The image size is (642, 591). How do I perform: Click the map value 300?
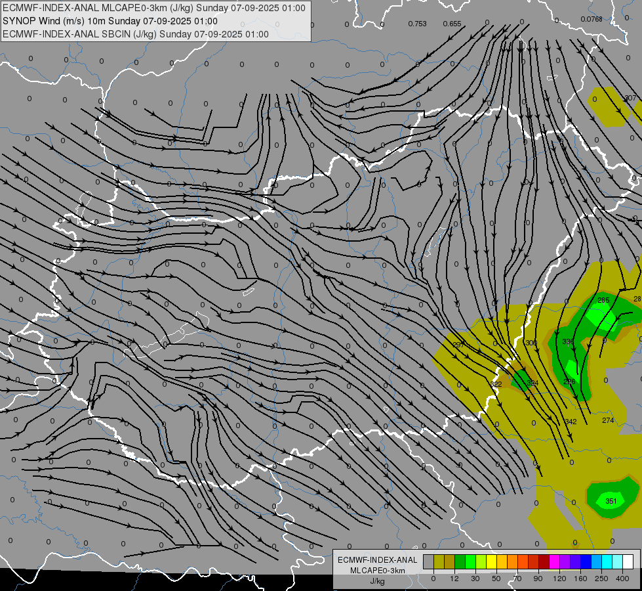coord(531,343)
